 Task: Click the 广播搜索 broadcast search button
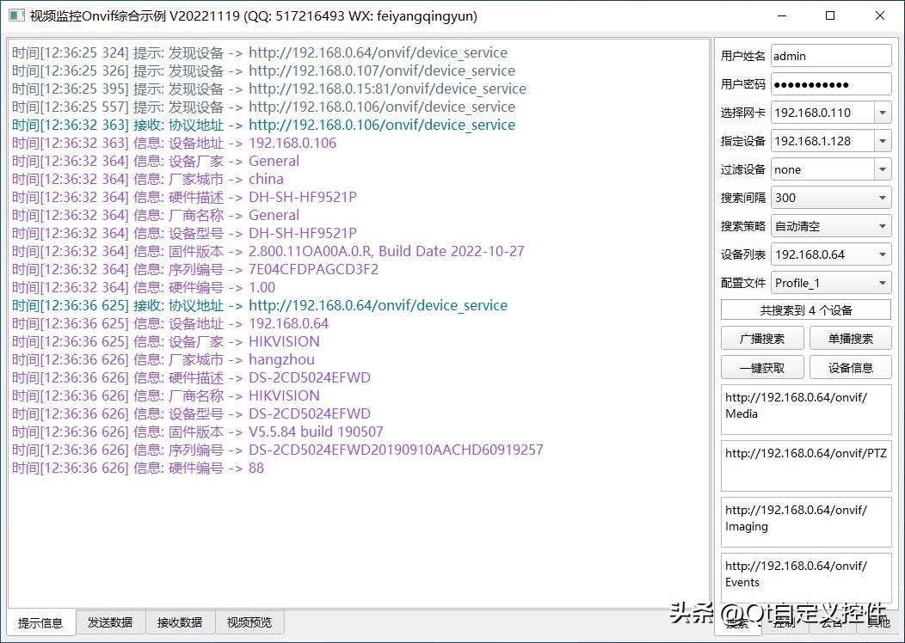click(762, 338)
